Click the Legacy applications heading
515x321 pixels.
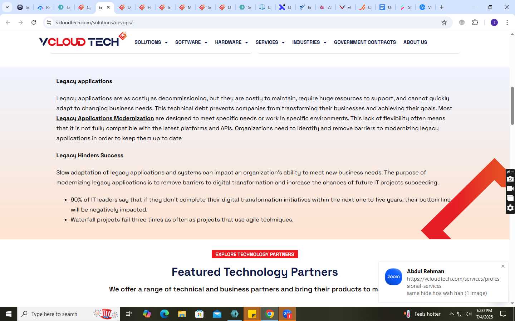(x=84, y=81)
